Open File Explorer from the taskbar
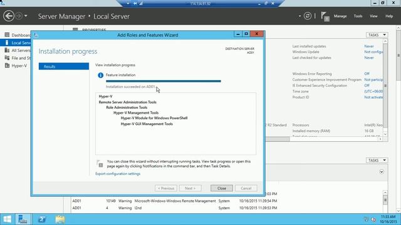401x225 pixels. (x=60, y=219)
